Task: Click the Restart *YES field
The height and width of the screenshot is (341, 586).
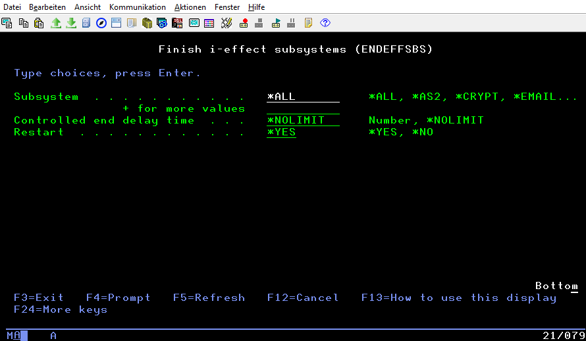Action: 282,132
